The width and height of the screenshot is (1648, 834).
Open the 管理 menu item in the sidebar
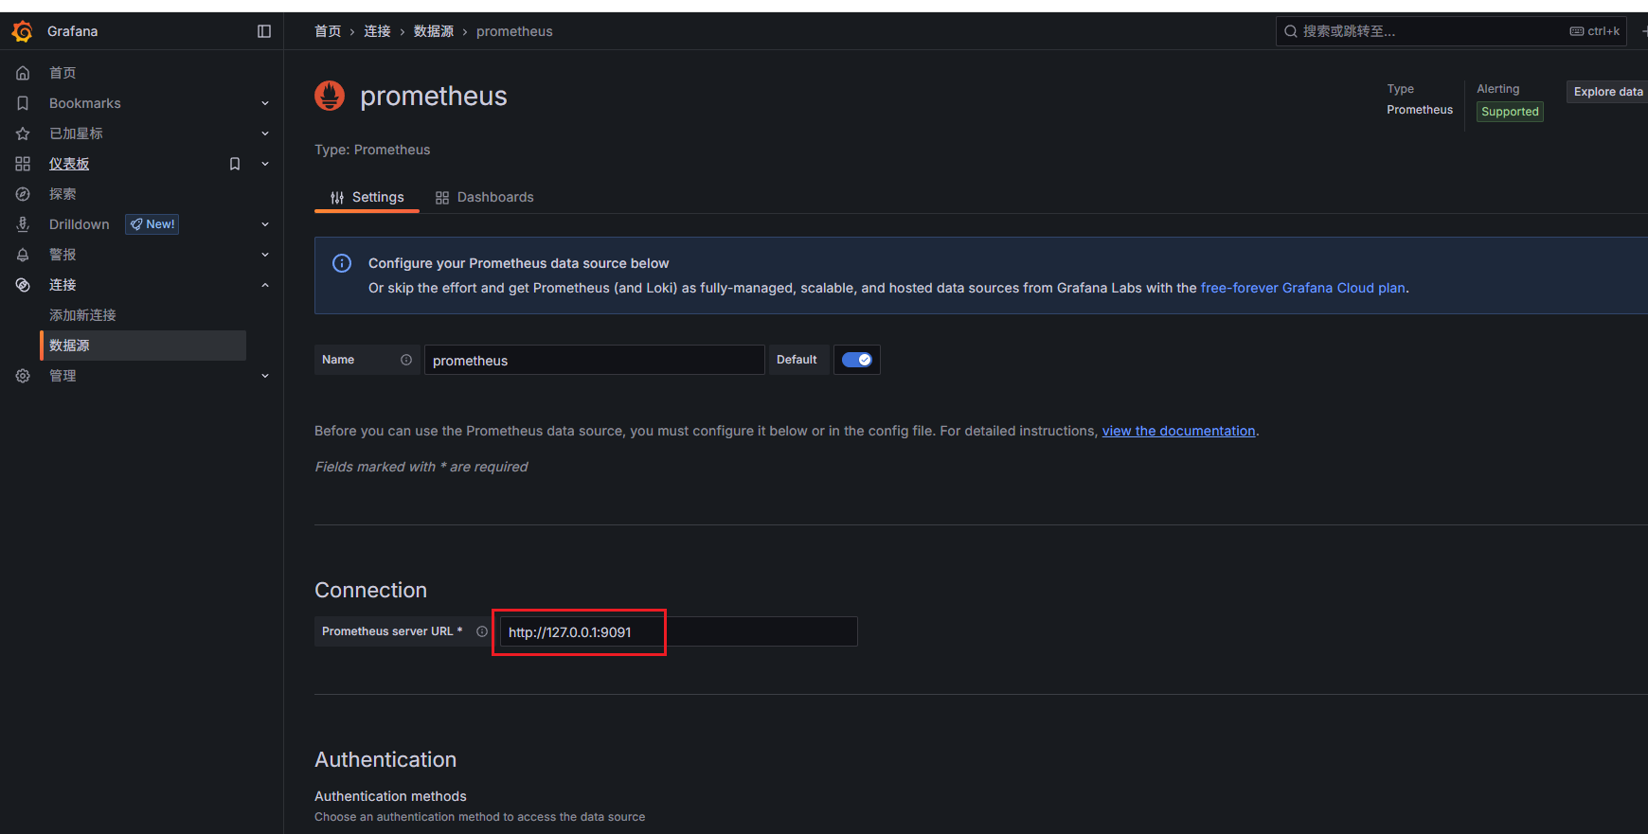click(63, 376)
